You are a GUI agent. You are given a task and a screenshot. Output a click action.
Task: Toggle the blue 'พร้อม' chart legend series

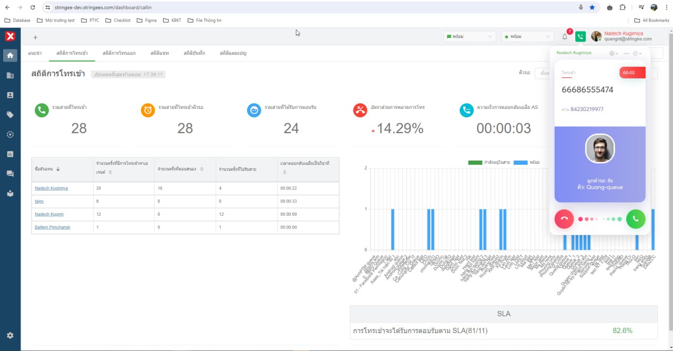tap(526, 162)
